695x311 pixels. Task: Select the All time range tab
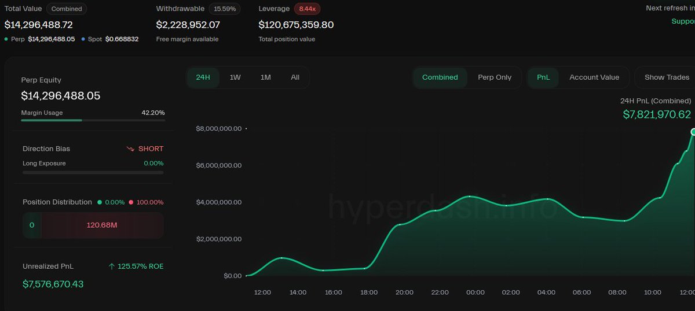pos(295,77)
